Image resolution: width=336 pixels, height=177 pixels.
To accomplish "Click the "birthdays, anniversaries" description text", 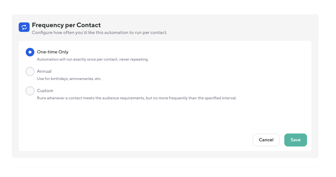I will pos(69,79).
